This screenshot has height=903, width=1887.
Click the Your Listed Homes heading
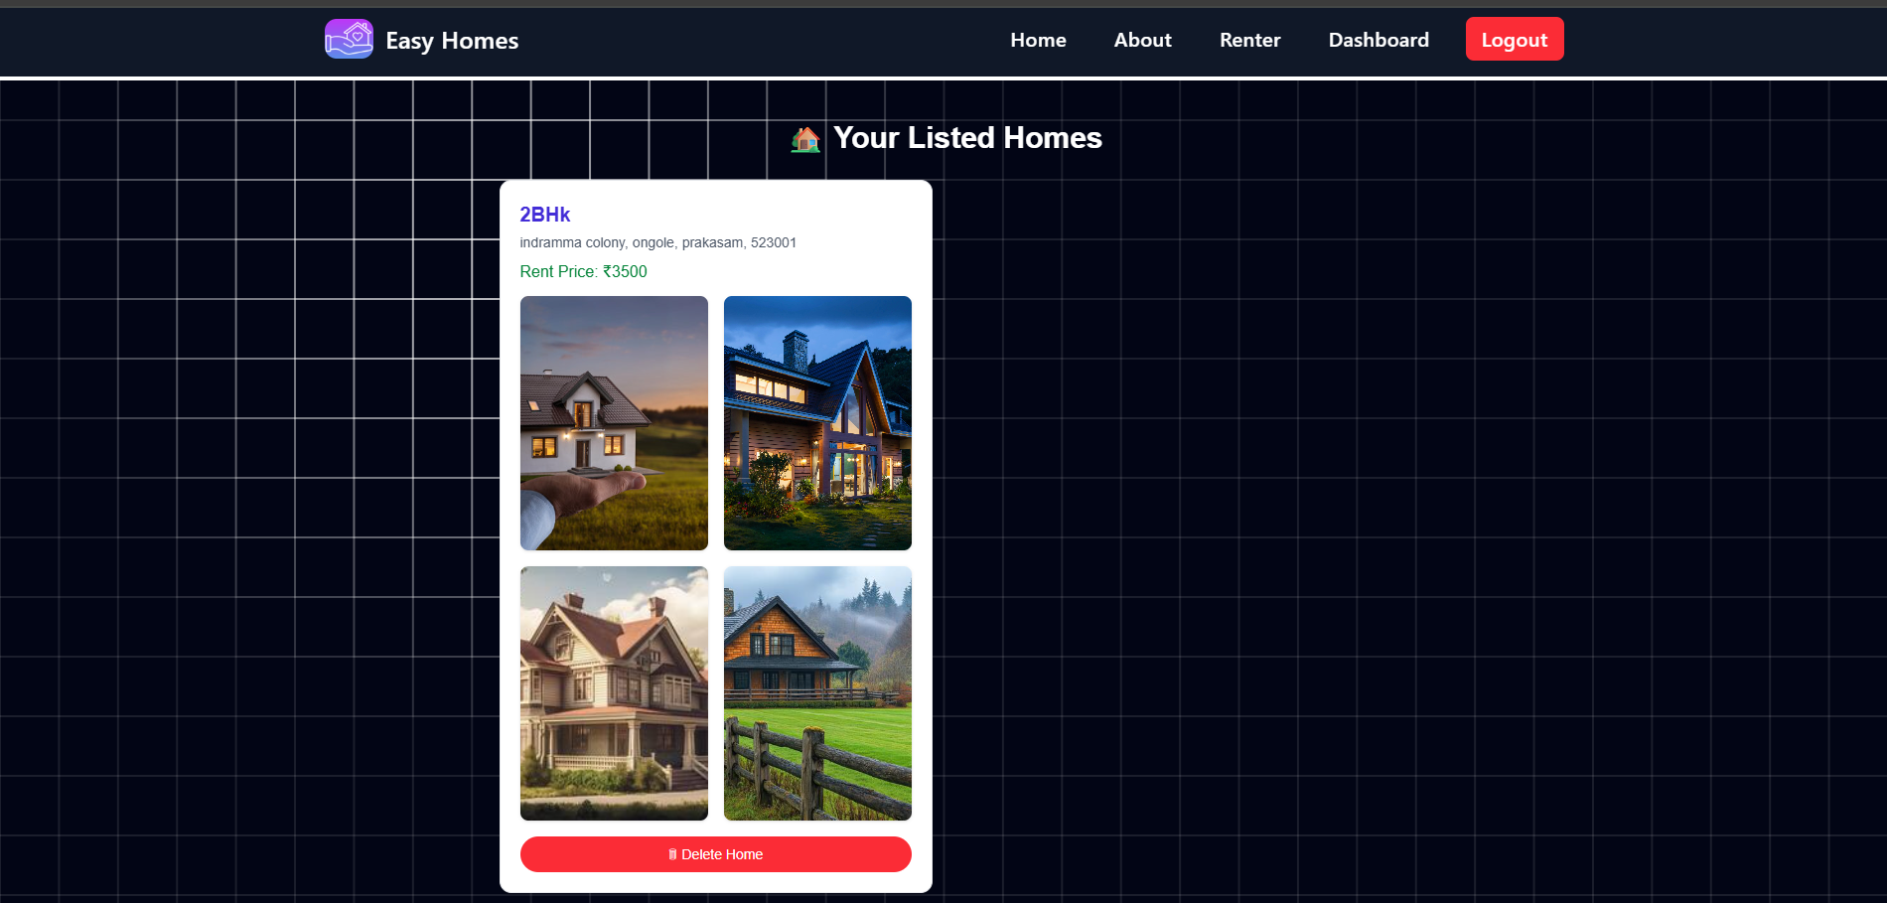click(967, 138)
